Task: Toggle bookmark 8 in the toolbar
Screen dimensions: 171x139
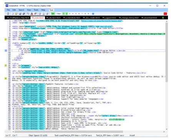Action: 85,14
